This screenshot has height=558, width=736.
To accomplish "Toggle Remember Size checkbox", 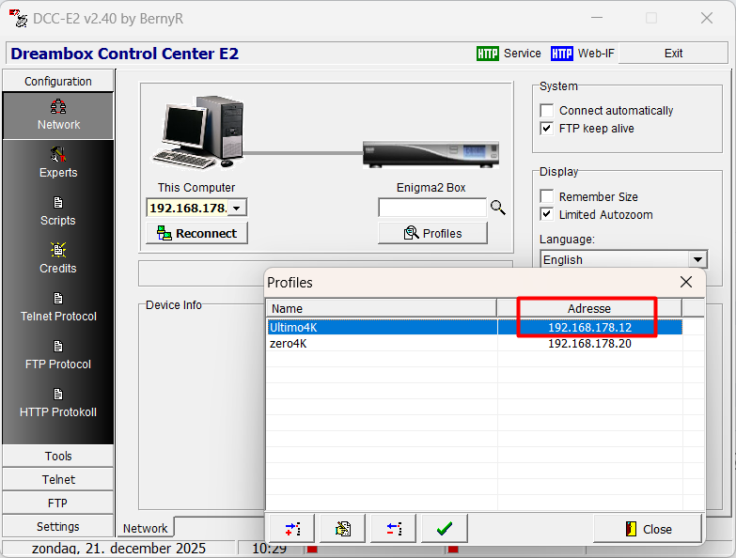I will coord(546,196).
